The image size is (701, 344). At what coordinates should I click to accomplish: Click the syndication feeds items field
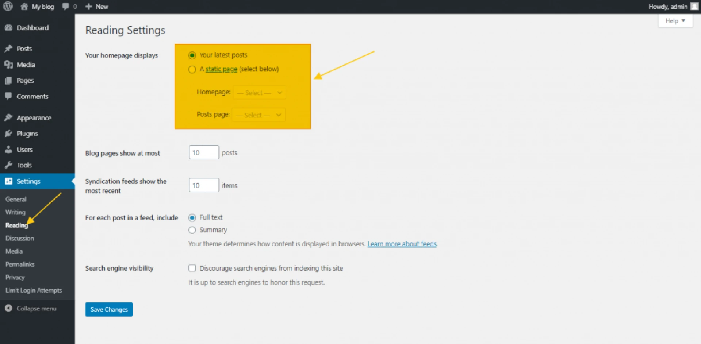point(204,185)
